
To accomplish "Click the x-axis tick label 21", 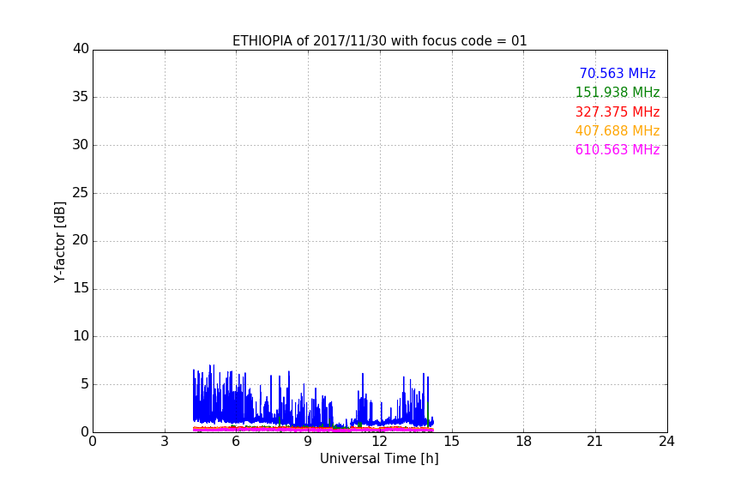I will pyautogui.click(x=595, y=442).
